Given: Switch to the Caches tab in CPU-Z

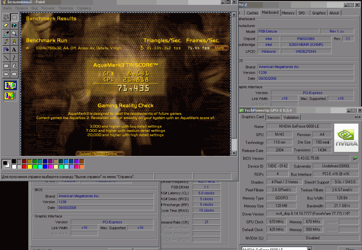Looking at the screenshot, I should click(252, 13).
